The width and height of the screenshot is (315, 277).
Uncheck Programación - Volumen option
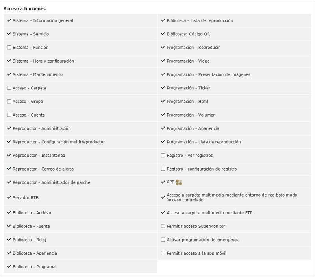click(163, 115)
